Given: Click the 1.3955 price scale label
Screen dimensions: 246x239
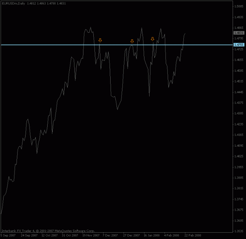Looking at the screenshot, I should (239, 167).
